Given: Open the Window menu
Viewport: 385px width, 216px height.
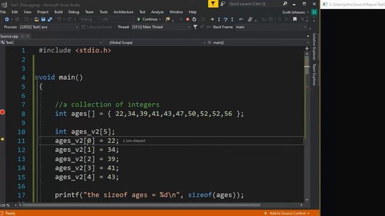Looking at the screenshot, I should point(176,12).
